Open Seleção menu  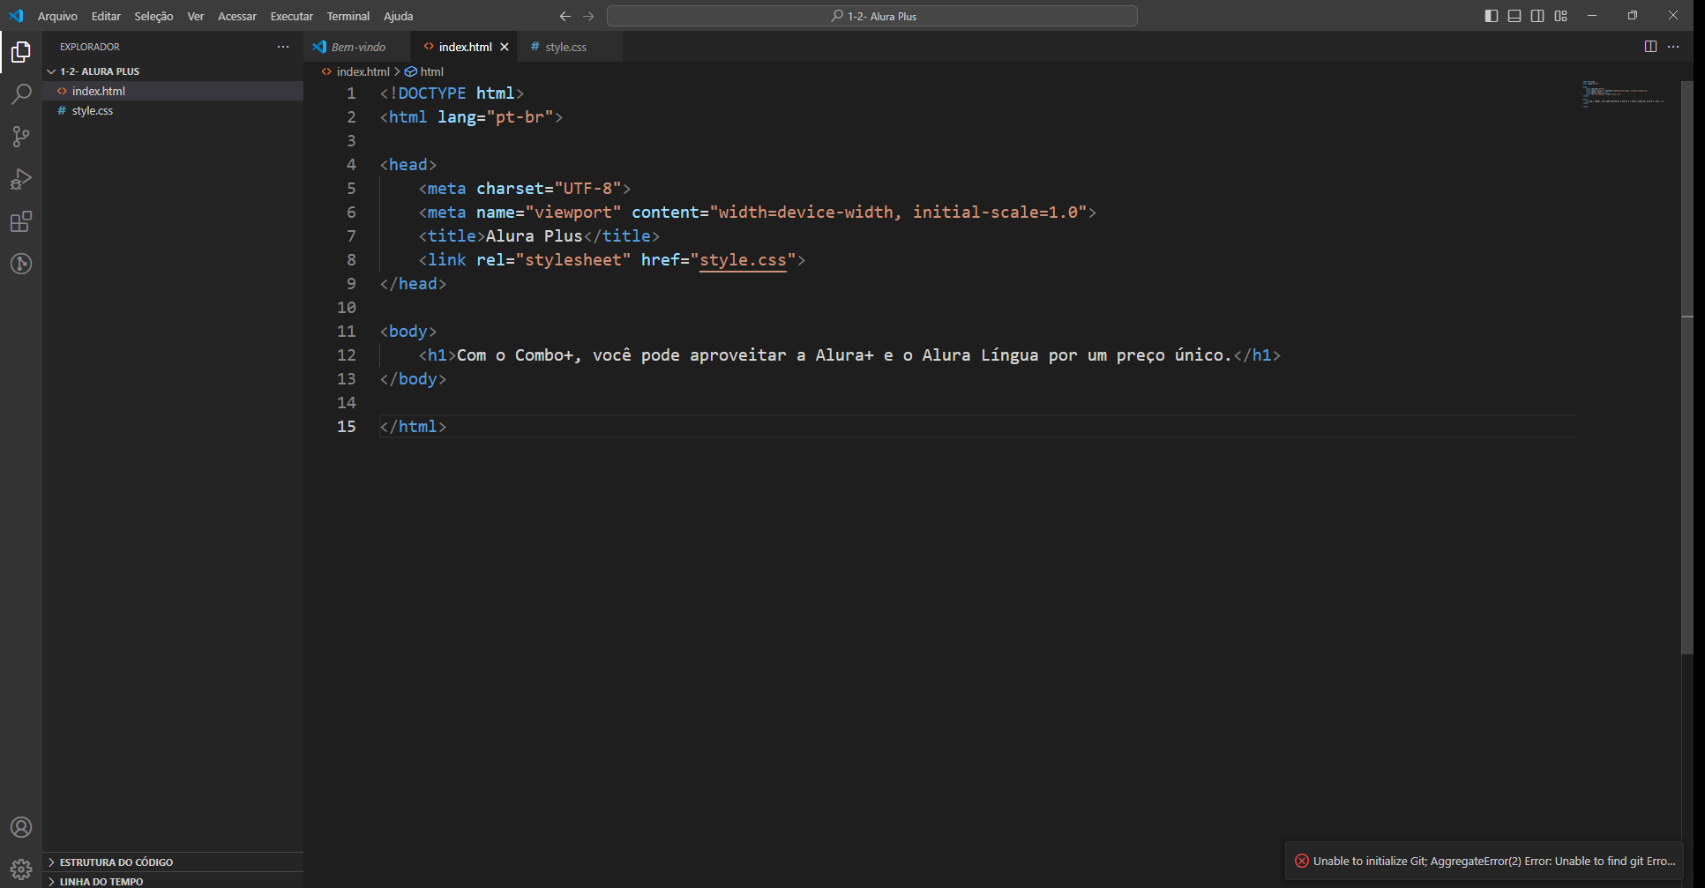[153, 16]
